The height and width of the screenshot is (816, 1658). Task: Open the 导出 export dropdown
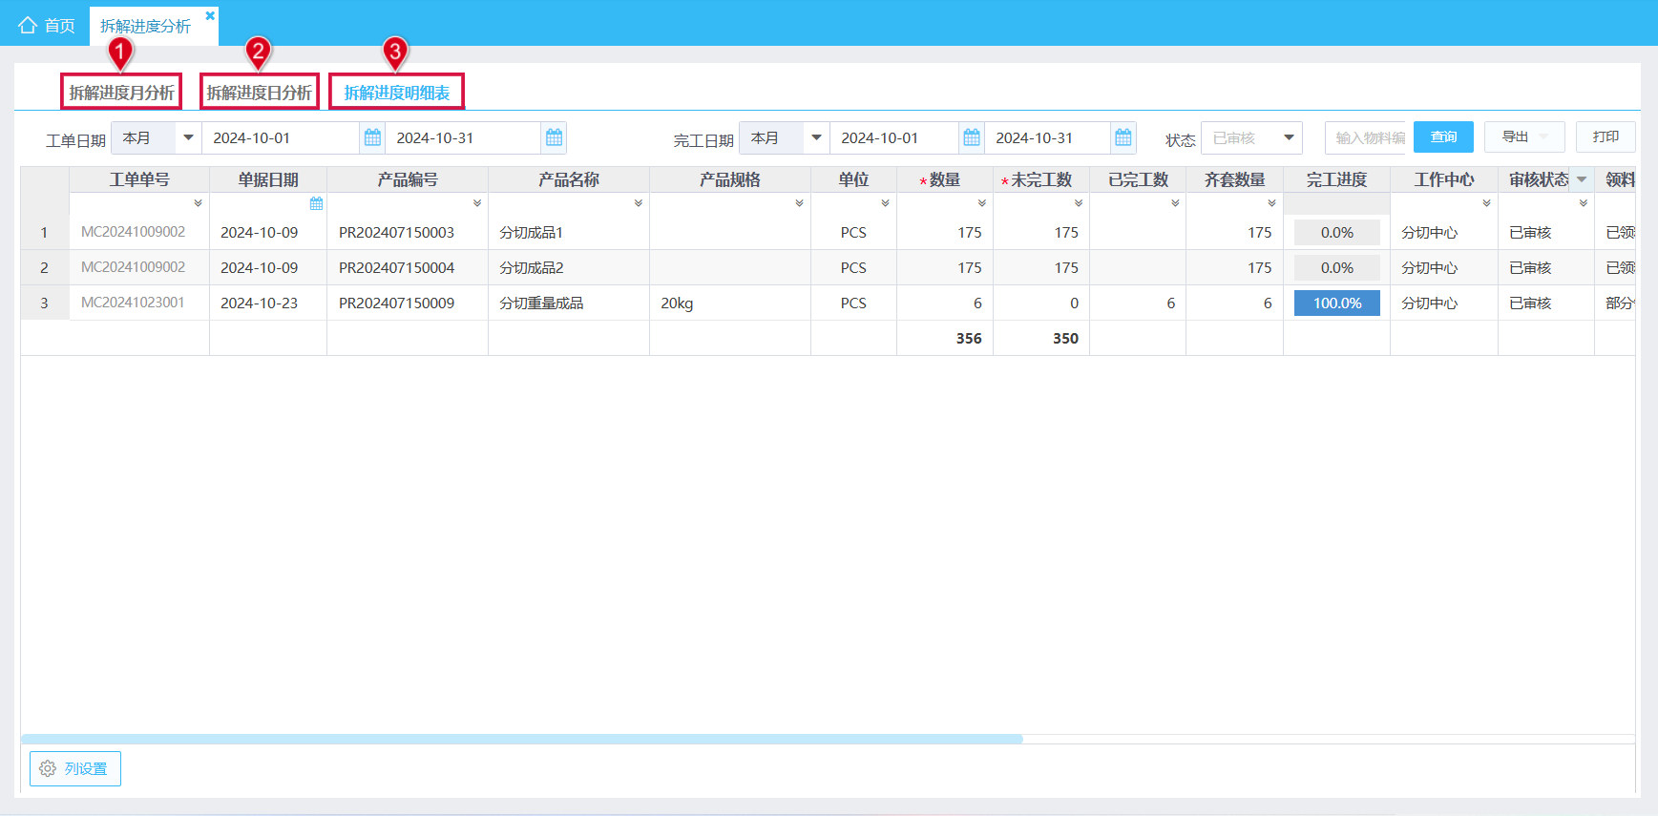[1524, 136]
